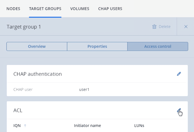Switch to the Properties section
Screen dimensions: 194x132
coord(97,46)
